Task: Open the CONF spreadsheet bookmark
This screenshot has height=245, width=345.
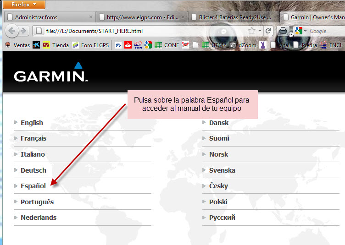Action: coord(167,45)
